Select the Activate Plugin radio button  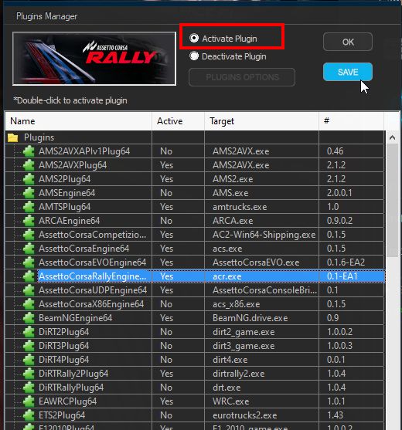[194, 38]
